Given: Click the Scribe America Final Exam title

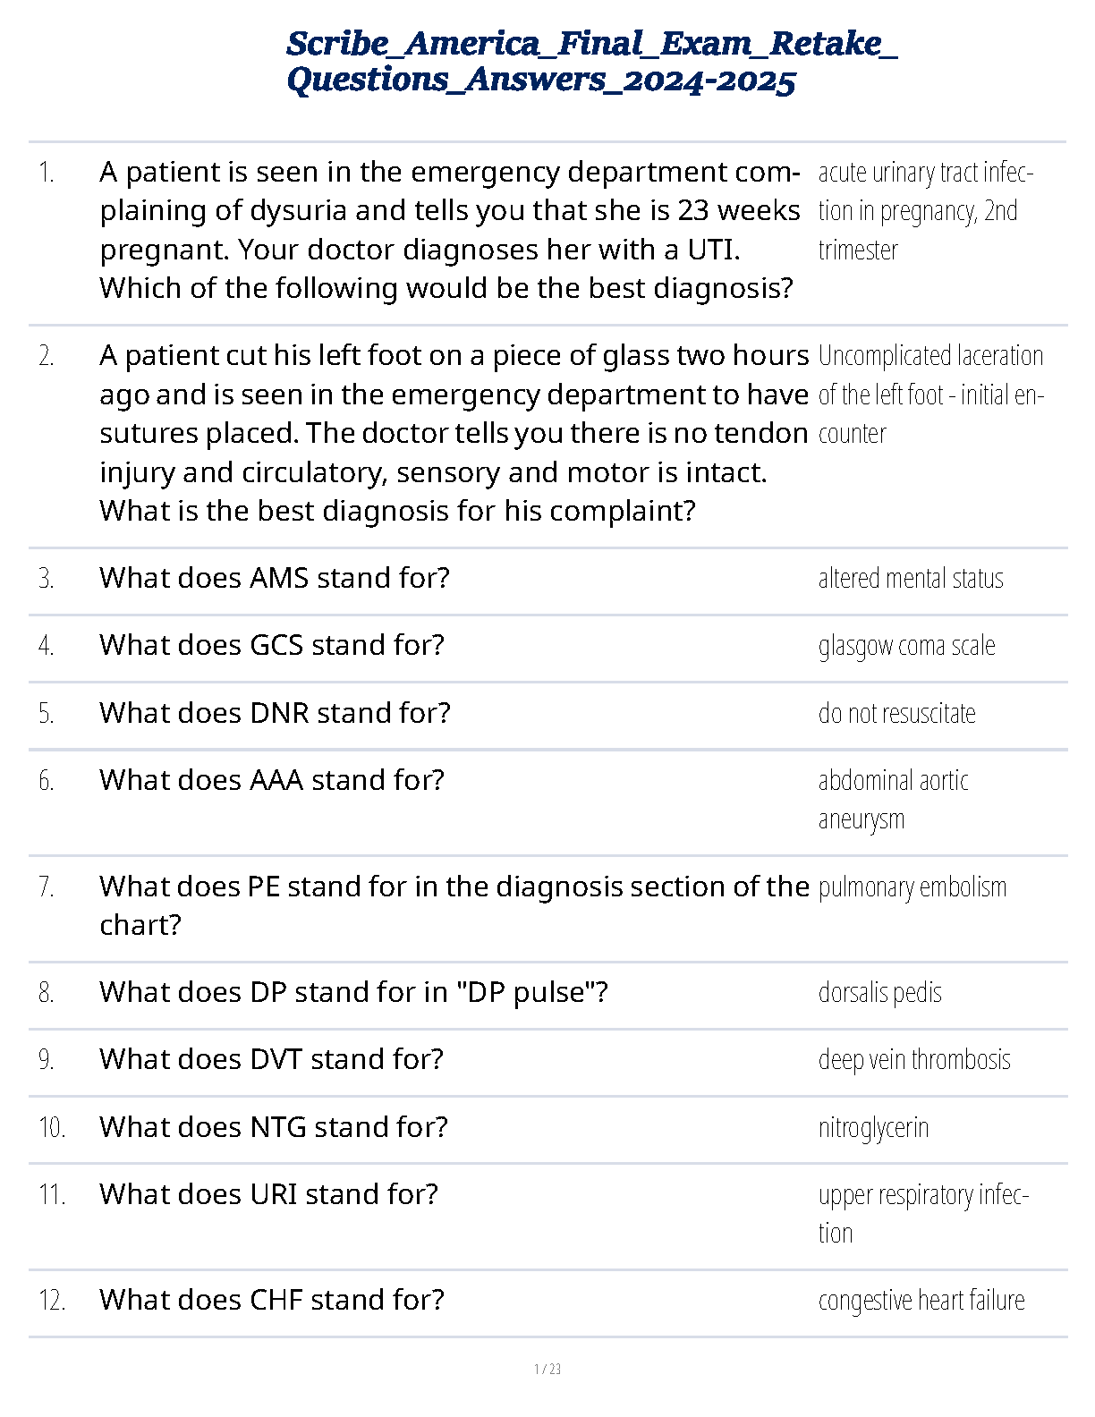Looking at the screenshot, I should click(x=591, y=61).
